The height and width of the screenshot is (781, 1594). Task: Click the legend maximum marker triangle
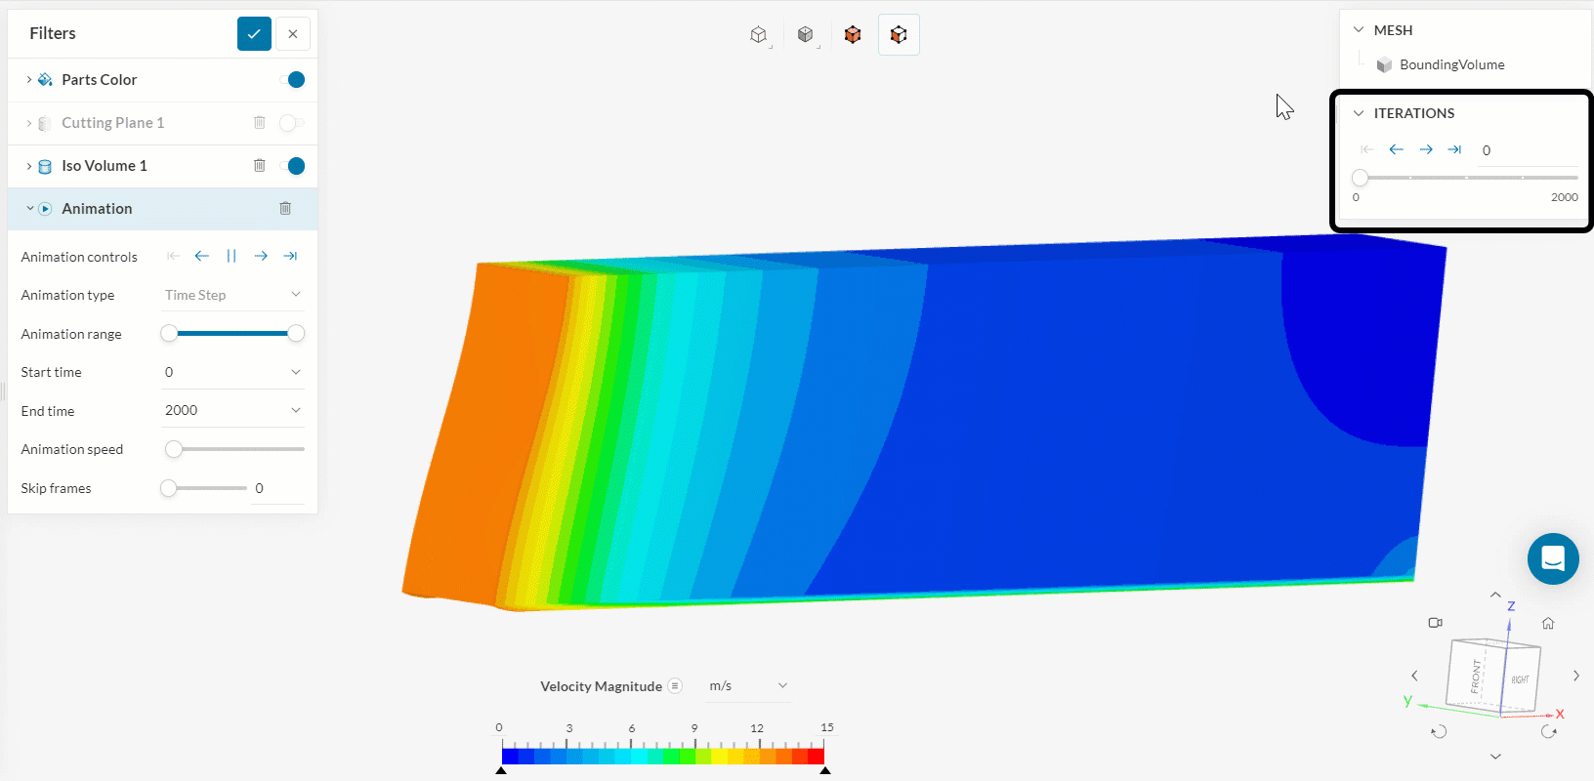(x=825, y=770)
